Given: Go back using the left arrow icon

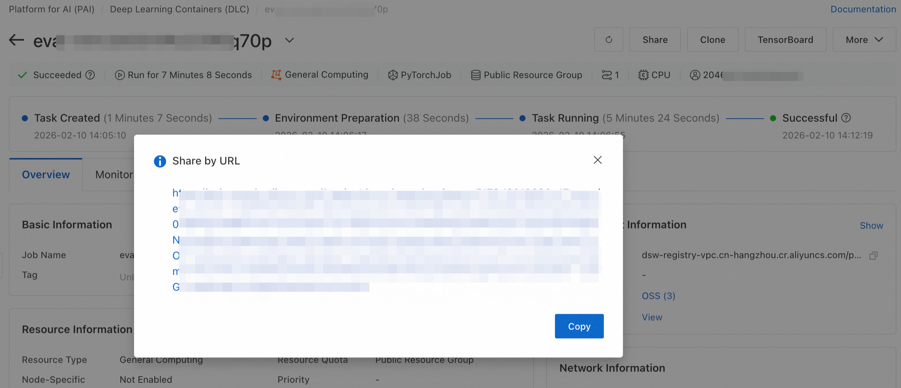Looking at the screenshot, I should [x=16, y=40].
